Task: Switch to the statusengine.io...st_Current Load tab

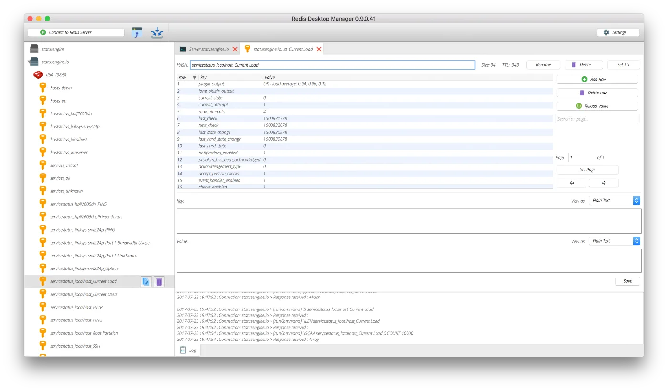Action: (x=282, y=49)
